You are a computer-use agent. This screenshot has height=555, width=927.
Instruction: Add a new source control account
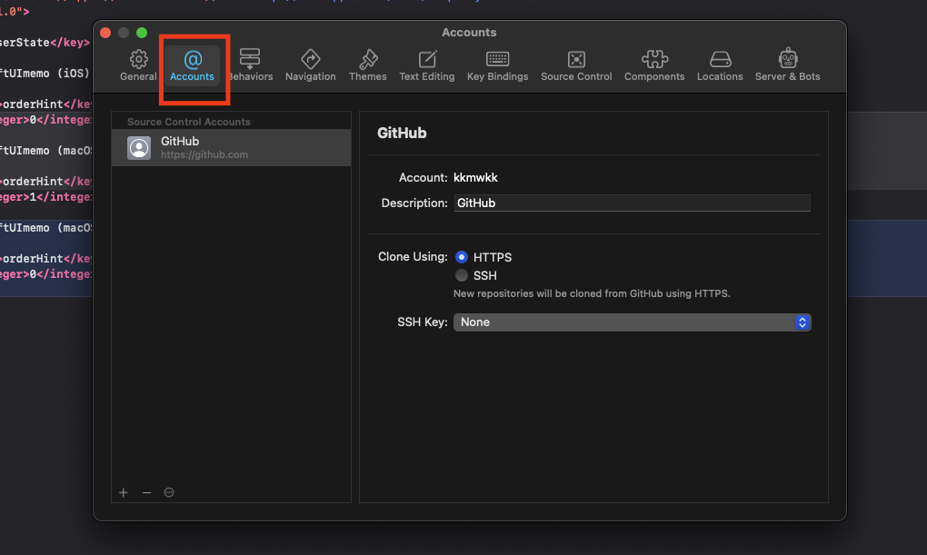[123, 492]
